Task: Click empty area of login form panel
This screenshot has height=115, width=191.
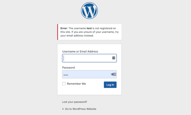Action: [x=89, y=92]
